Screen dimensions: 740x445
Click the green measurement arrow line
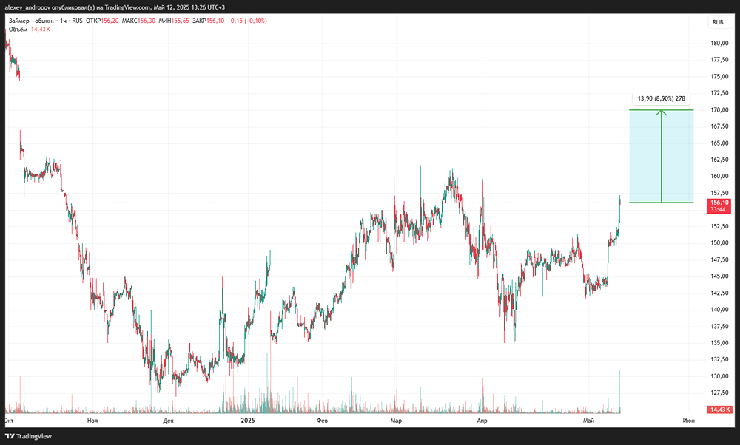click(x=661, y=156)
